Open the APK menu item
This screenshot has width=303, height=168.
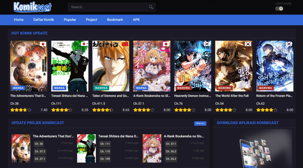136,20
